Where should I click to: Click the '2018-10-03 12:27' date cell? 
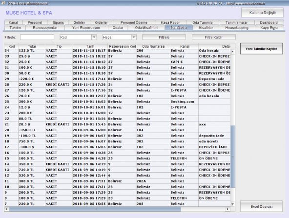pos(90,96)
